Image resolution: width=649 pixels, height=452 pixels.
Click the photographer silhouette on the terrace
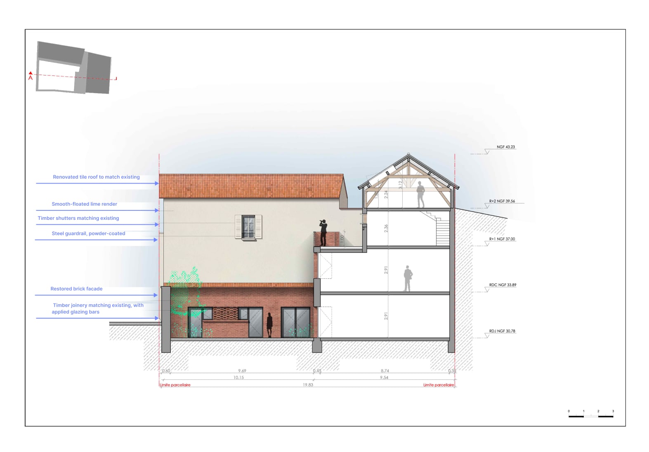323,233
